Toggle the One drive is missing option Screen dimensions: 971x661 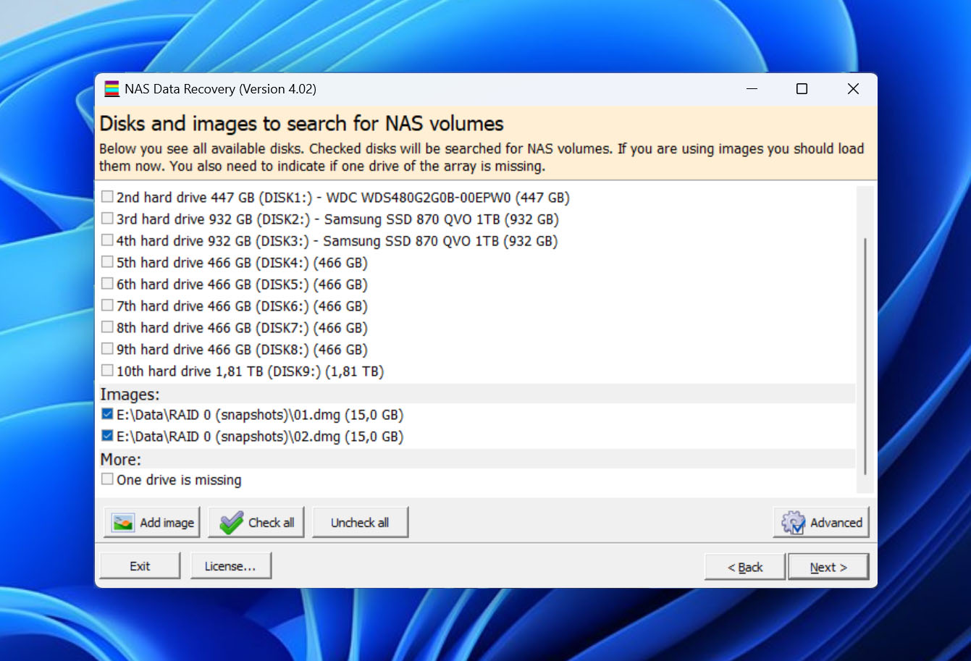tap(107, 478)
